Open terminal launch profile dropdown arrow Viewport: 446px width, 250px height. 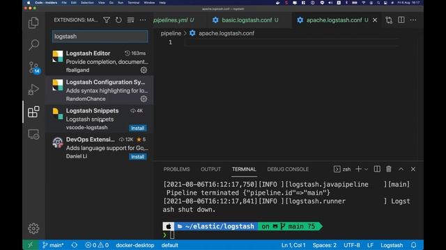[366, 169]
